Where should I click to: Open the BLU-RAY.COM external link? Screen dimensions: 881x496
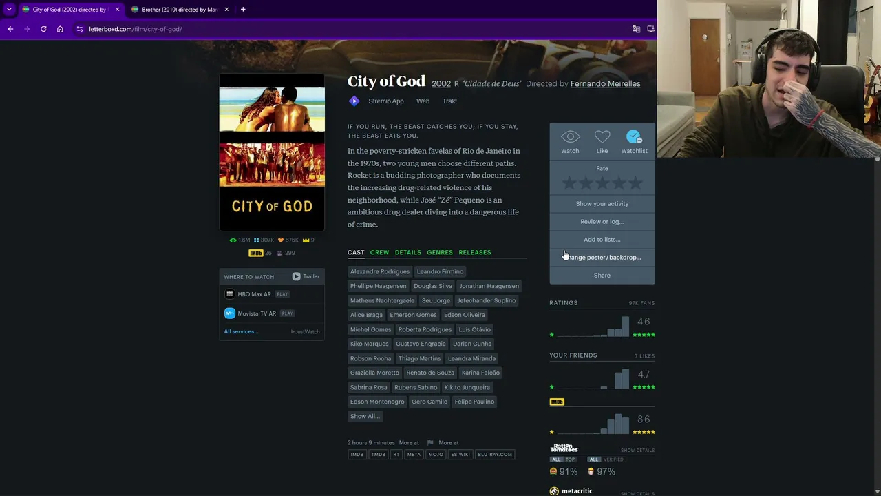tap(495, 455)
